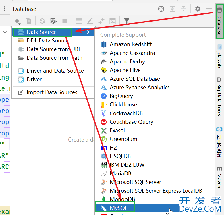This screenshot has height=215, width=224.
Task: Click the Import Data Sources arrow icon
Action: (x=21, y=92)
